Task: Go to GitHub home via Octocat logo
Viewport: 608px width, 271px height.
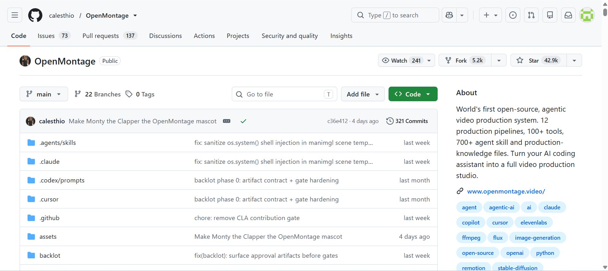Action: point(35,15)
